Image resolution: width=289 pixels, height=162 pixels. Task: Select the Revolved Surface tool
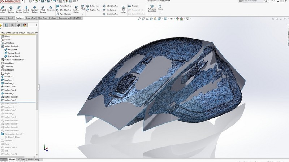(11, 9)
